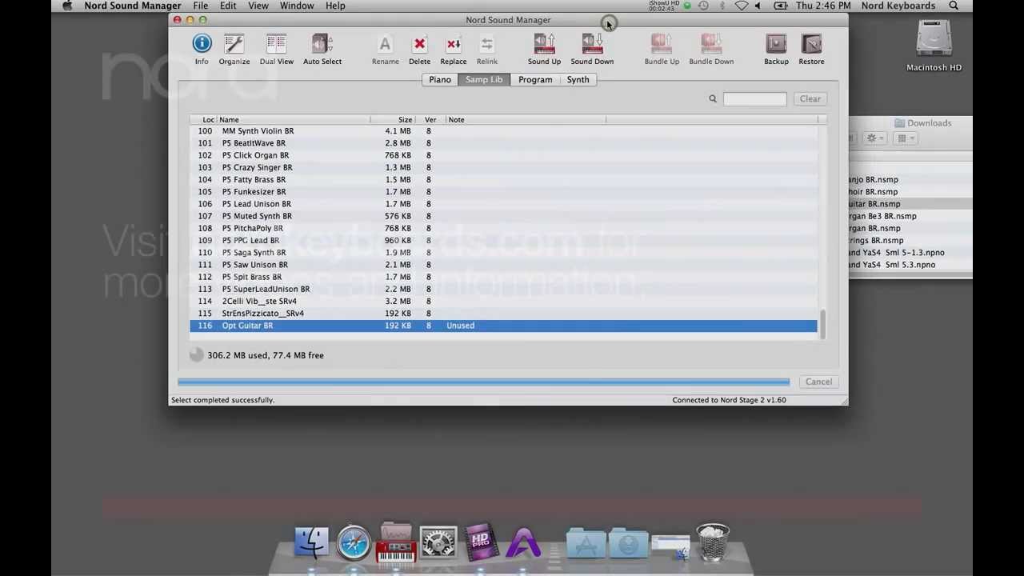The height and width of the screenshot is (576, 1024).
Task: Select the Opt Guitar BR row
Action: (x=503, y=326)
